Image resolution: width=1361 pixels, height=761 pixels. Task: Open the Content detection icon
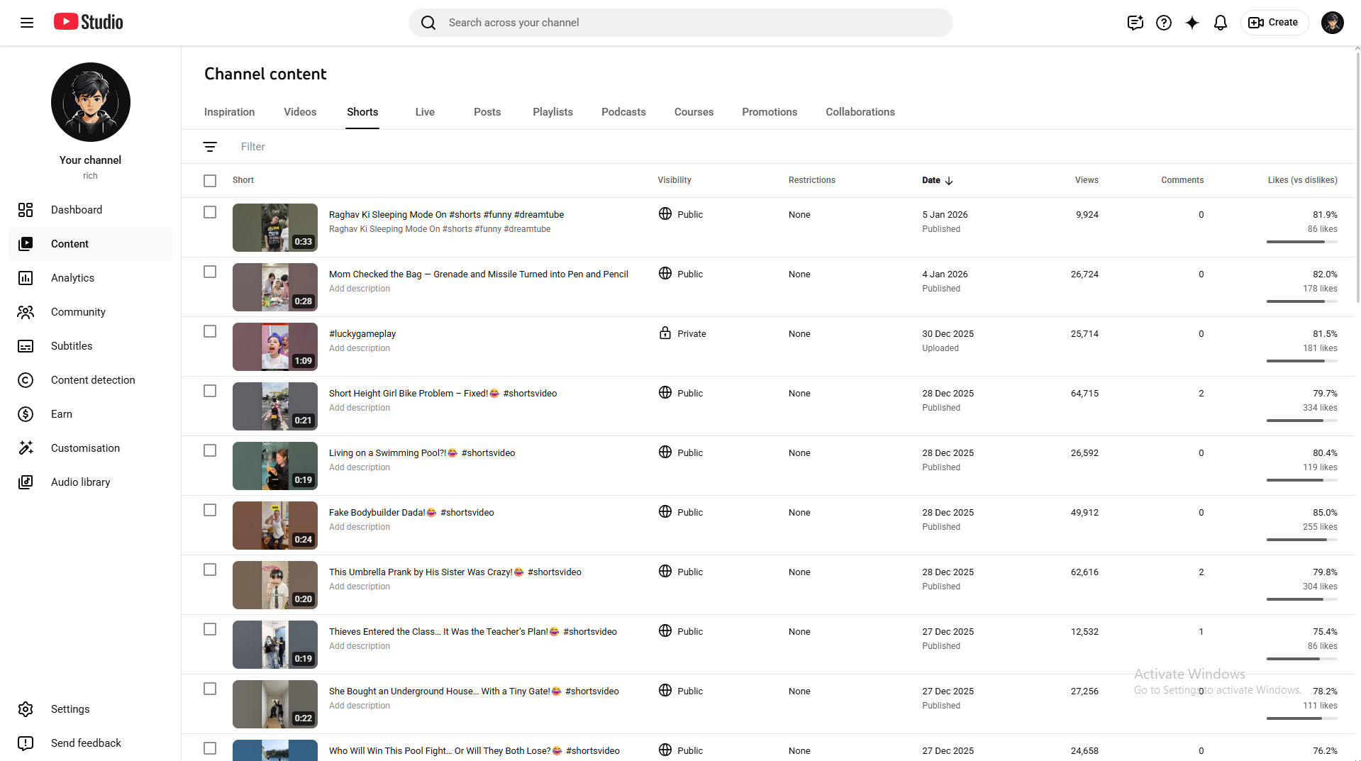(x=26, y=379)
